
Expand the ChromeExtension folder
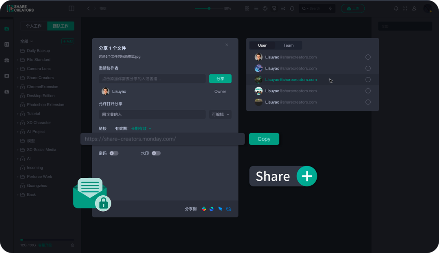[x=18, y=86]
